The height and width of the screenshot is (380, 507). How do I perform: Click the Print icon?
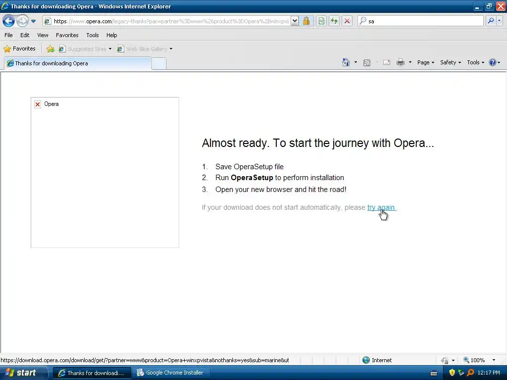pos(400,62)
